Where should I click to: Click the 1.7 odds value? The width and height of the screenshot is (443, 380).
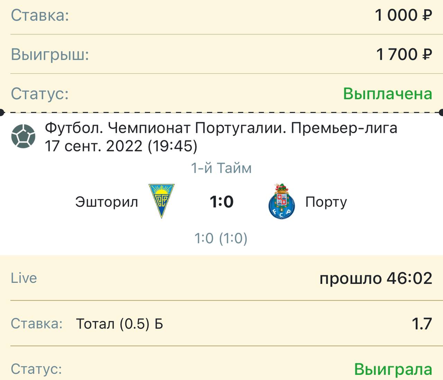click(x=422, y=324)
